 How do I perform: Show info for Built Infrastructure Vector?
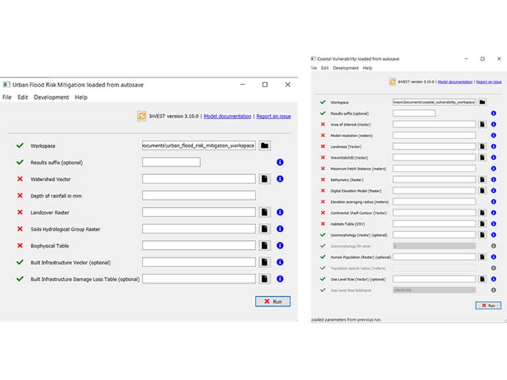coord(280,262)
